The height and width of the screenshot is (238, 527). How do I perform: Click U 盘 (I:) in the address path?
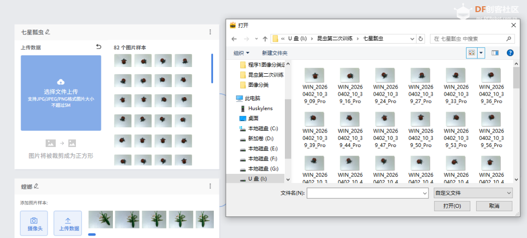click(296, 39)
